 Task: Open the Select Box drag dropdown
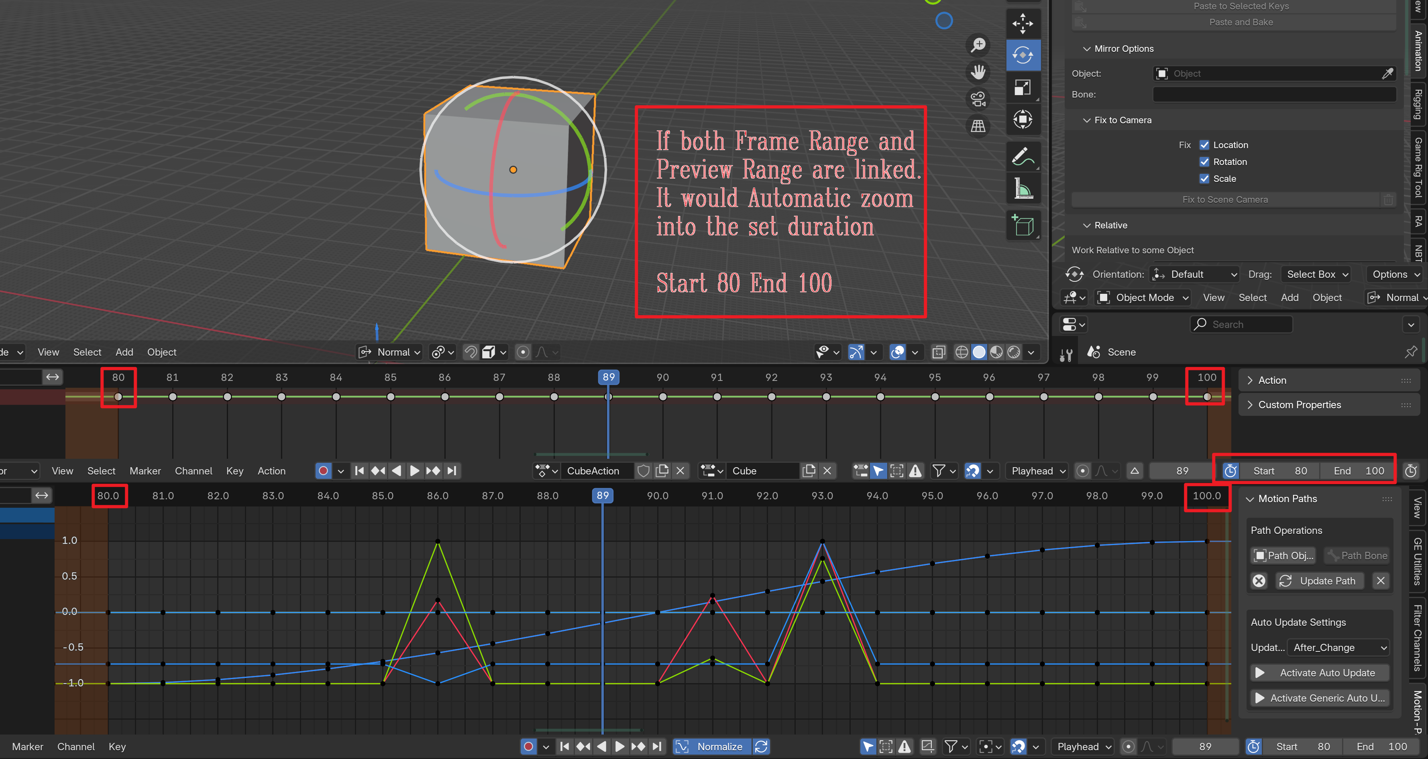[x=1316, y=275]
